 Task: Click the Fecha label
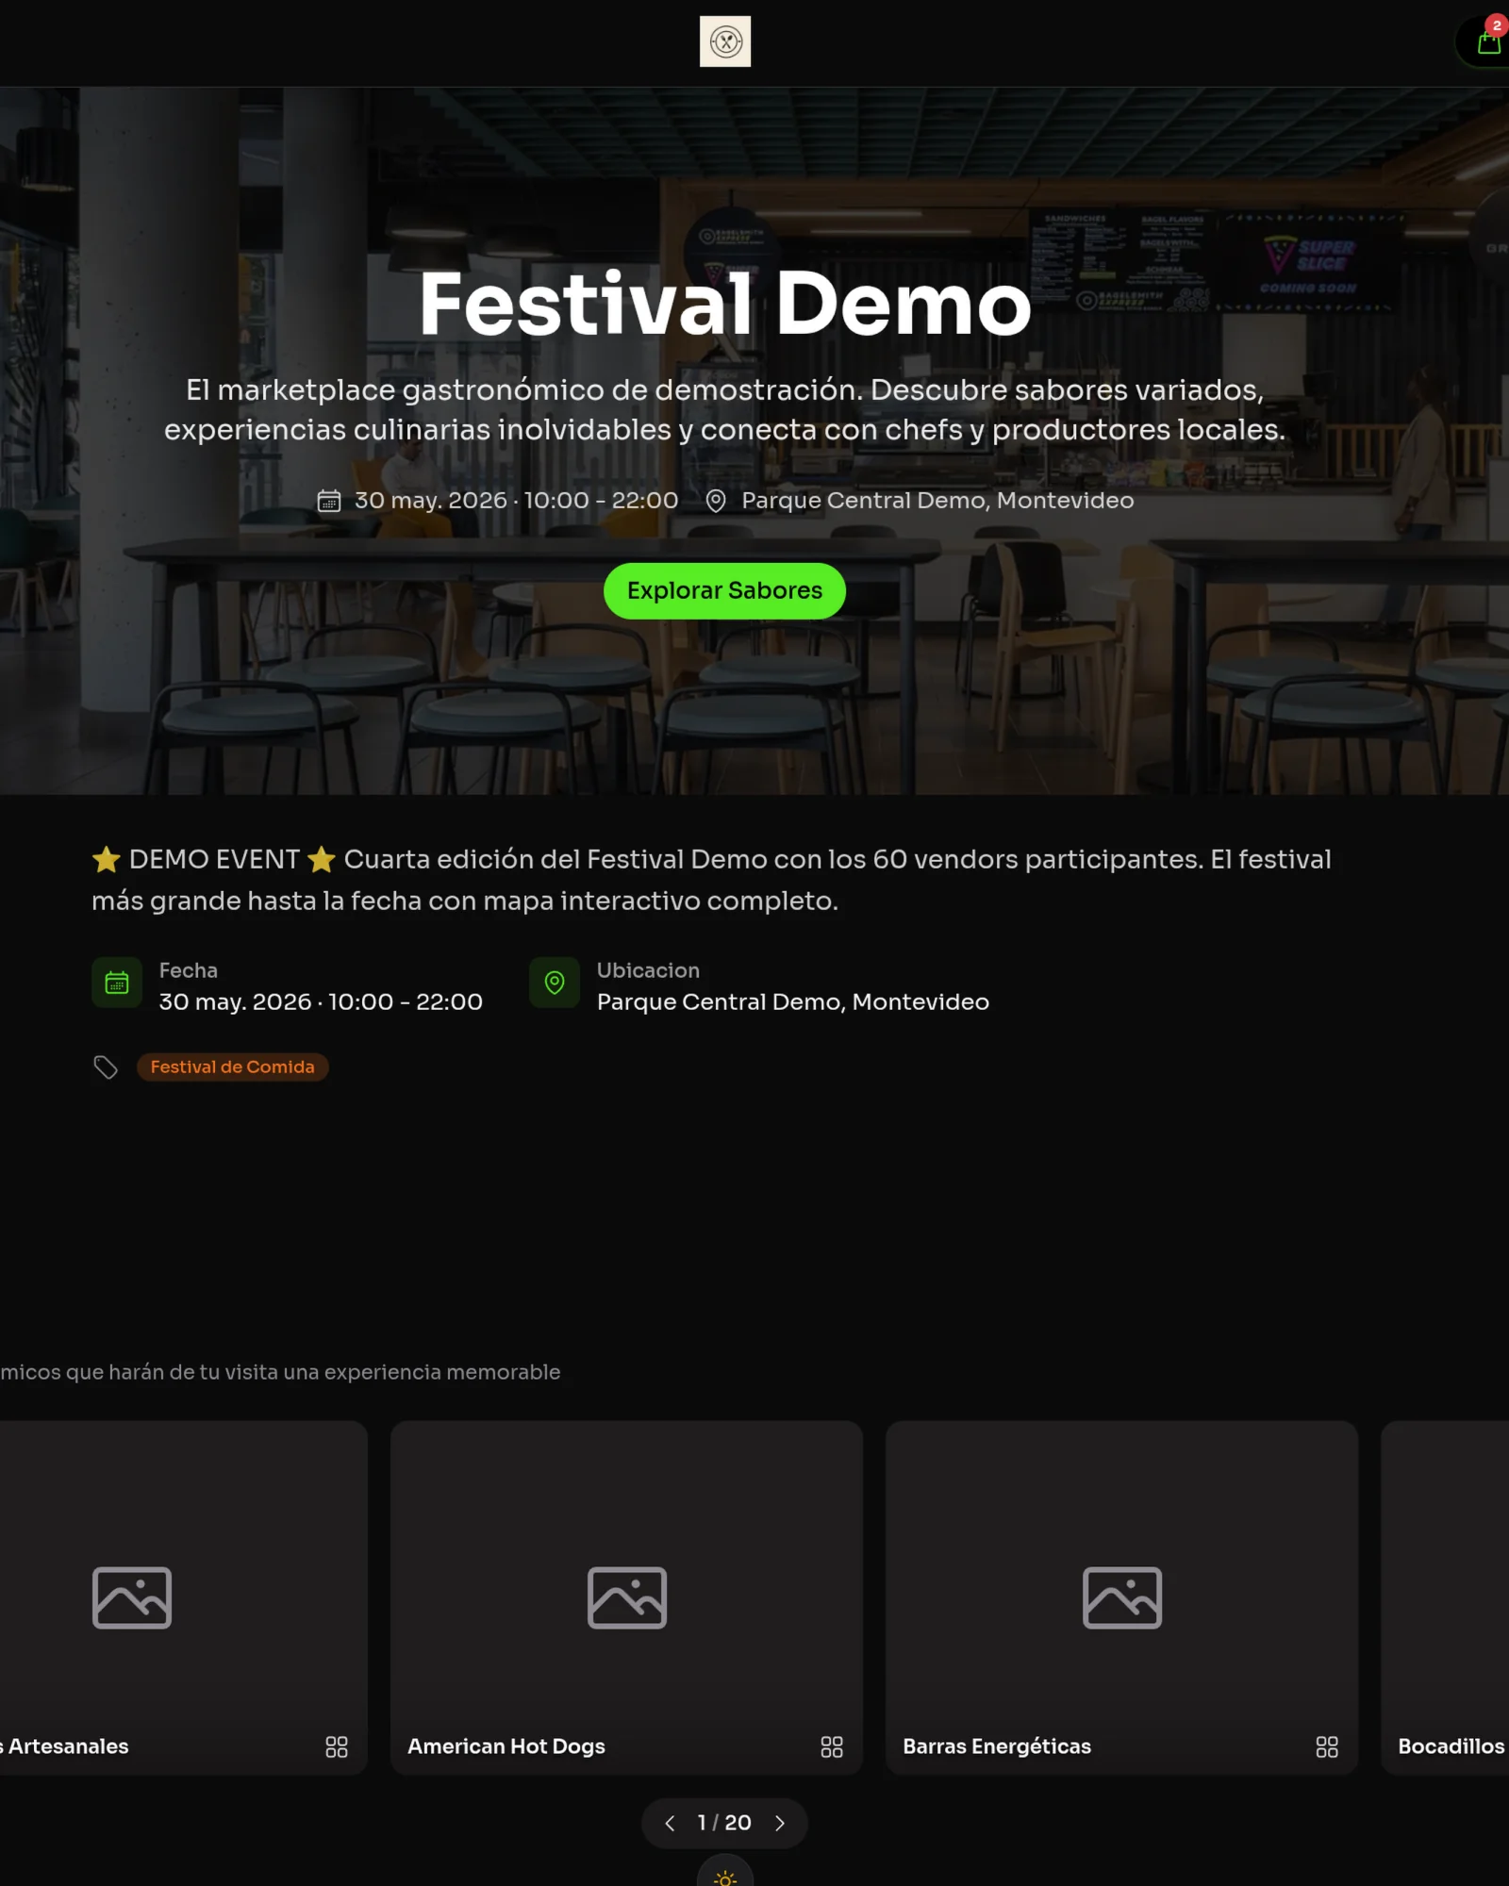click(189, 970)
